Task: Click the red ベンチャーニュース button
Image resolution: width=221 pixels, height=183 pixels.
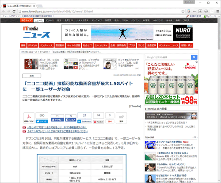Action: pyautogui.click(x=169, y=46)
